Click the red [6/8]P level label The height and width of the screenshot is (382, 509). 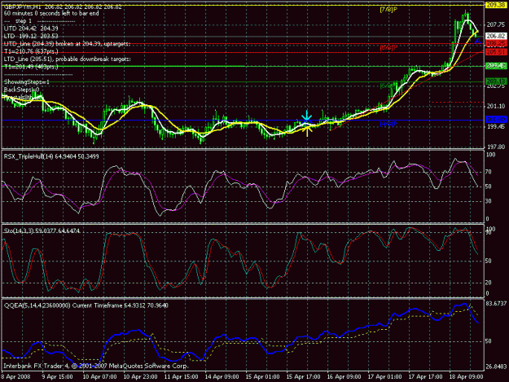click(x=388, y=48)
